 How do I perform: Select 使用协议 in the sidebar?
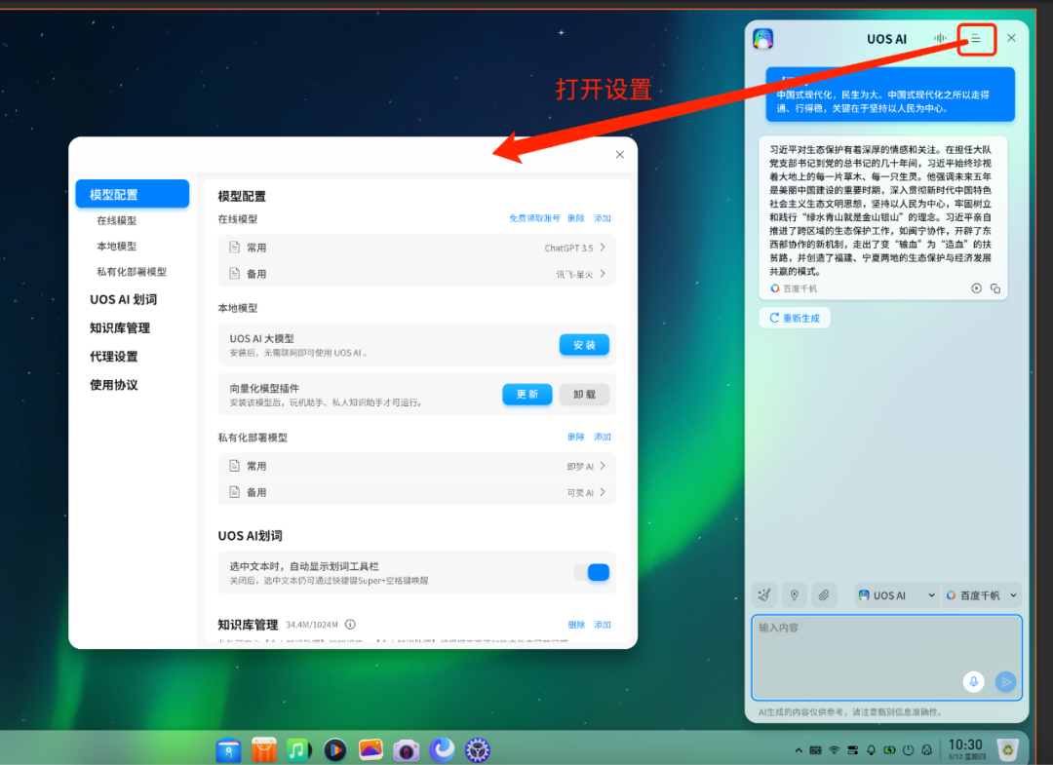pos(114,385)
